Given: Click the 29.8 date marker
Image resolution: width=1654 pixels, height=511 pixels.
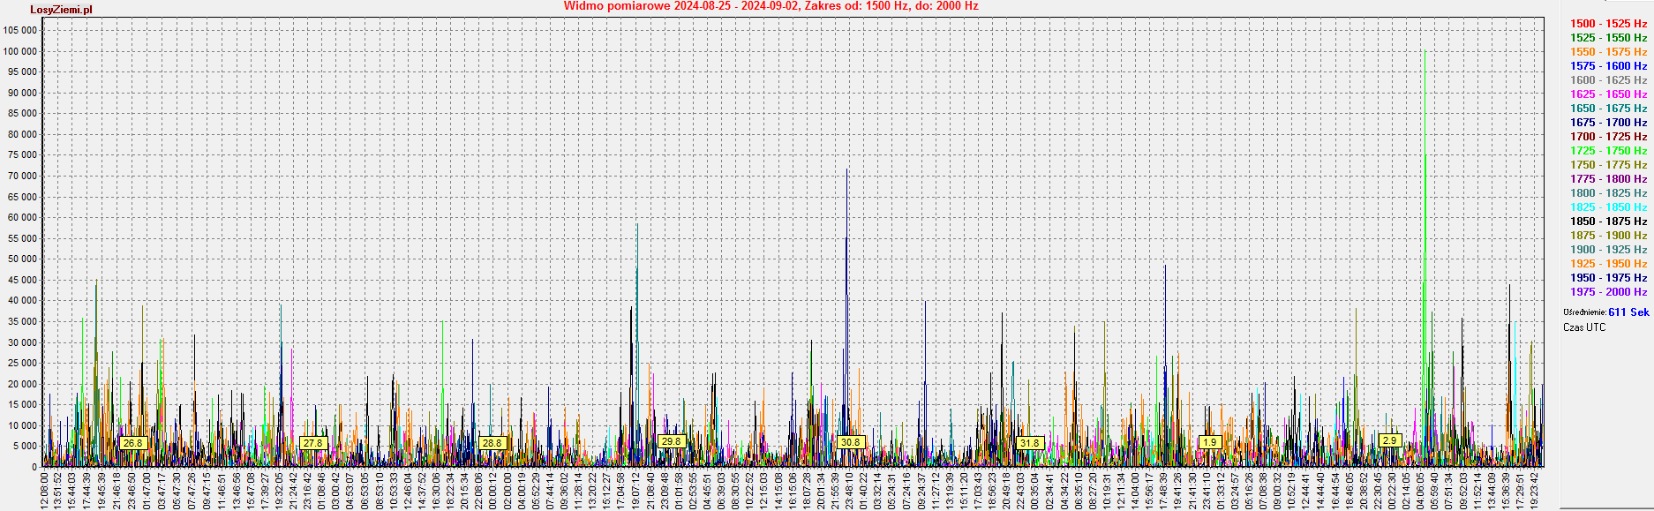Looking at the screenshot, I should click(671, 441).
